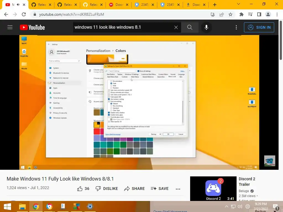This screenshot has width=283, height=212.
Task: Reload the YouTube page
Action: click(x=24, y=14)
